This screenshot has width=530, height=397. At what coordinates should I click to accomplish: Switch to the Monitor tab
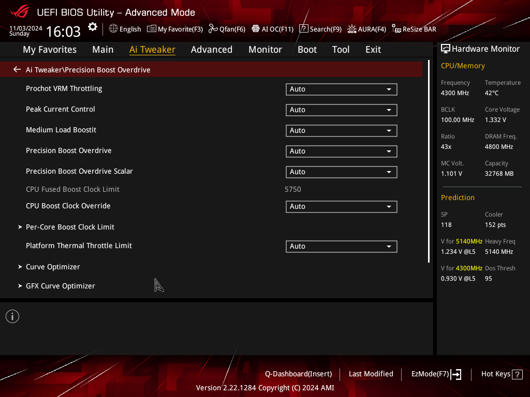pos(265,50)
